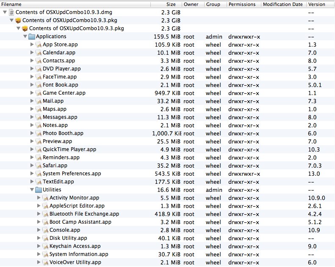Click the QuickTime Player.app icon
This screenshot has height=267, width=335.
tap(39, 149)
